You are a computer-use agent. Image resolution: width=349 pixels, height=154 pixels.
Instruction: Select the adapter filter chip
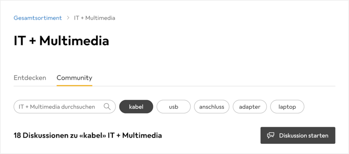[x=250, y=107]
